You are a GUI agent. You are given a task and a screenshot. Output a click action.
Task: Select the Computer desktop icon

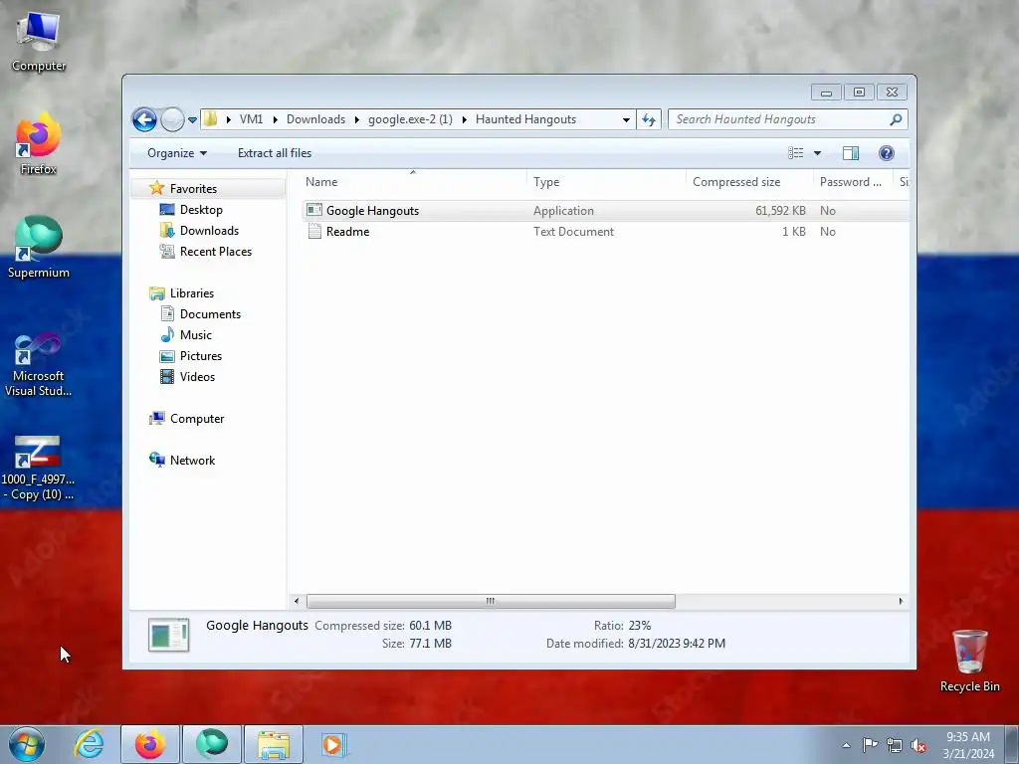click(39, 41)
